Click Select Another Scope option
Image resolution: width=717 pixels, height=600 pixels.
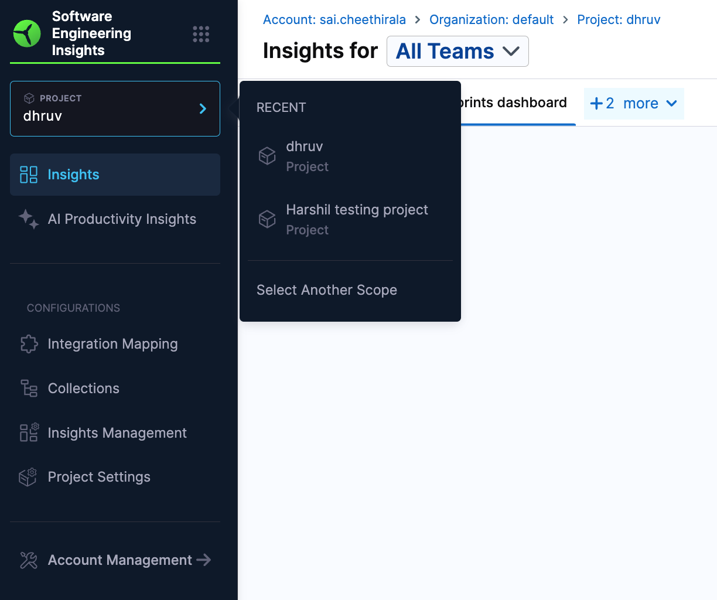327,290
